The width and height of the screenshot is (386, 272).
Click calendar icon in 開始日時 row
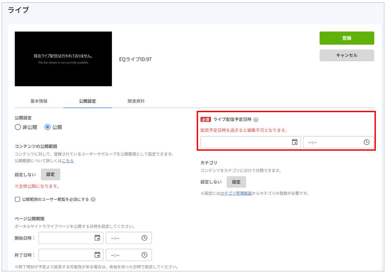tap(97, 238)
